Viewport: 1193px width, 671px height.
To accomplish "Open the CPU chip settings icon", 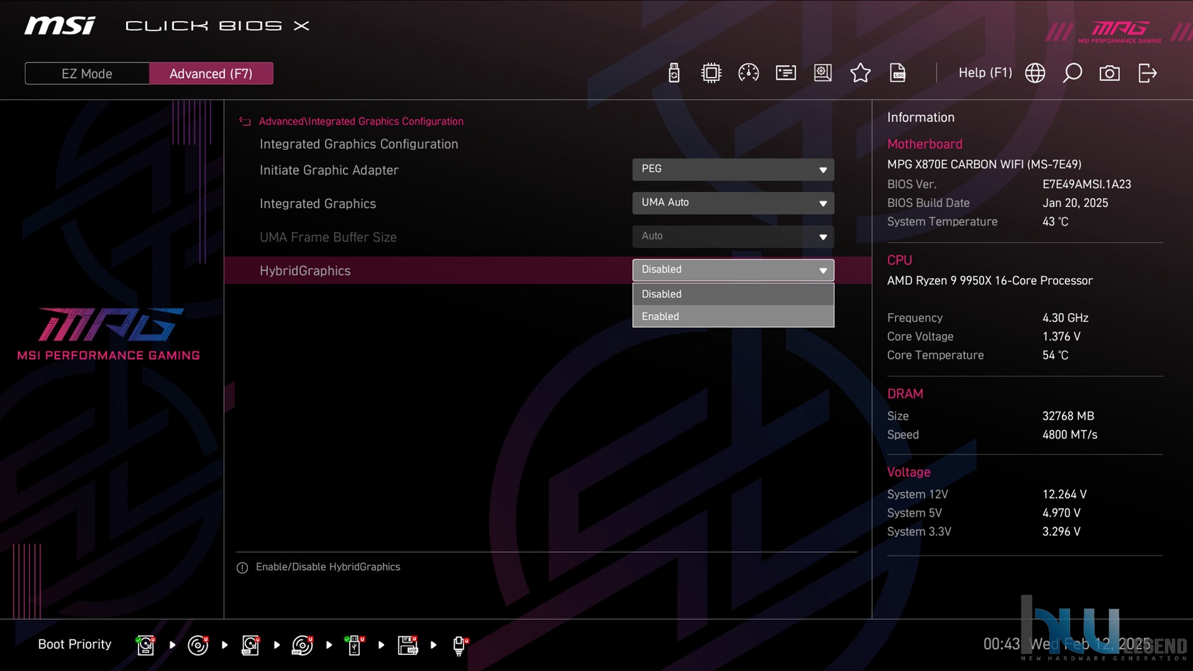I will click(711, 73).
